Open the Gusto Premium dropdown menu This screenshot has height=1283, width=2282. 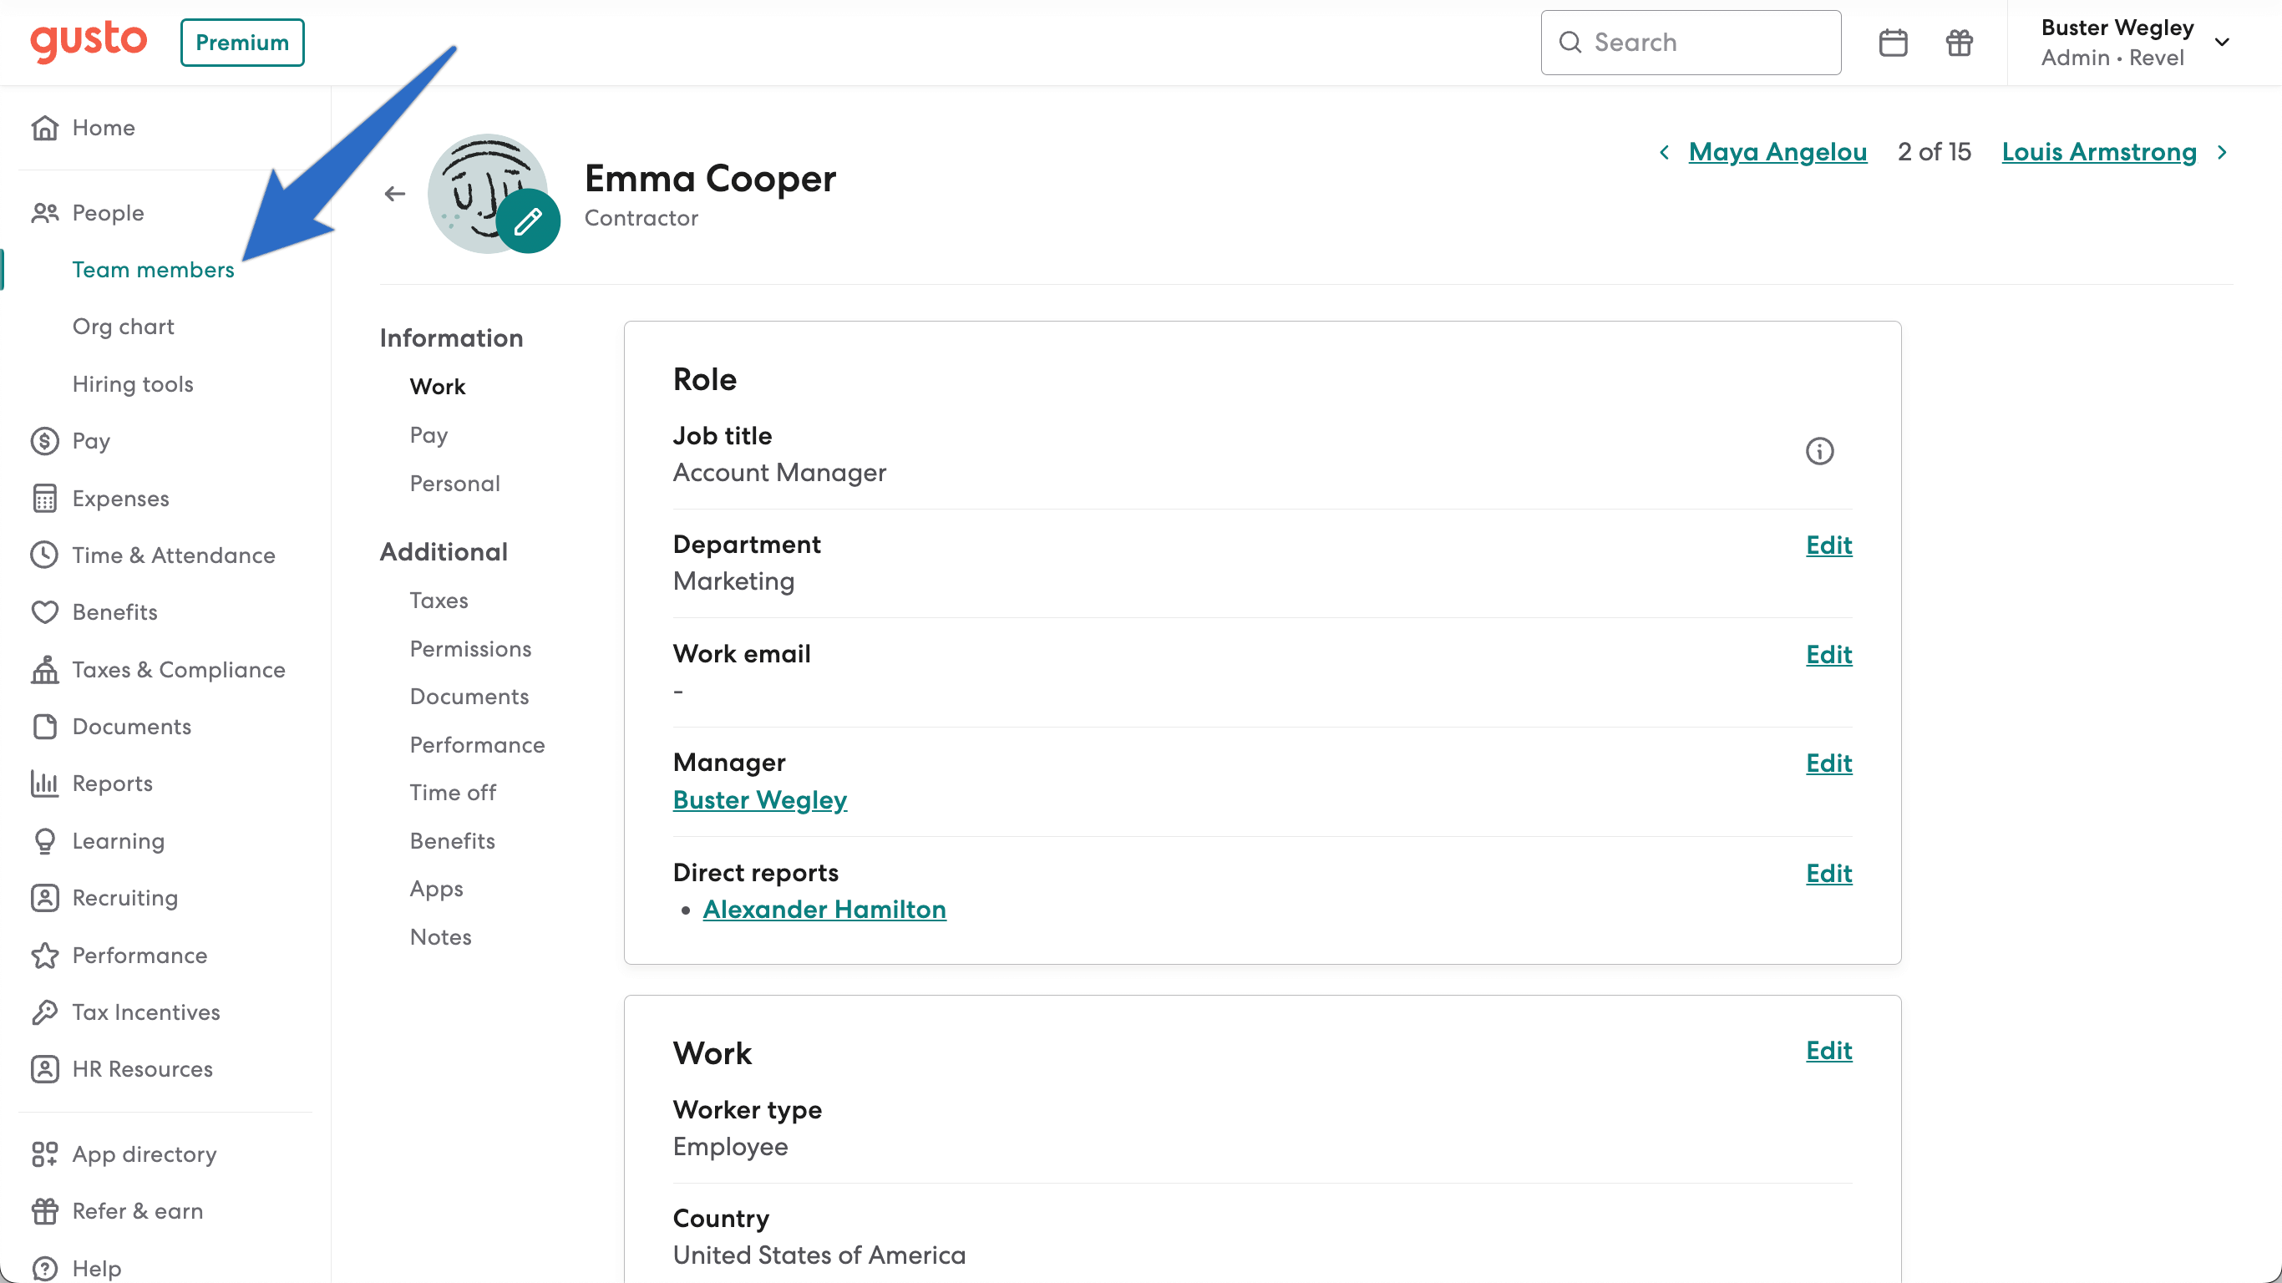pos(241,43)
